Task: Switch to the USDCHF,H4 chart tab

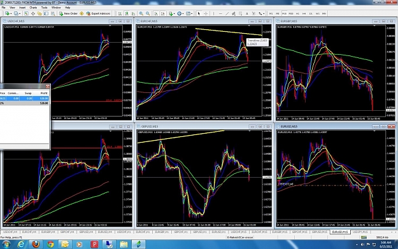Action: pos(10,232)
